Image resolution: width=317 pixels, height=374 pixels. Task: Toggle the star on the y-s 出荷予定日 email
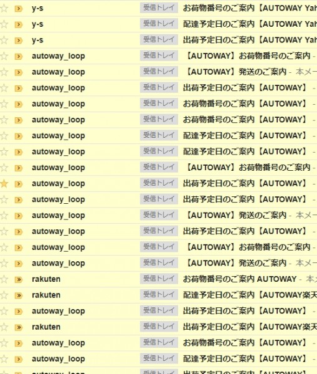click(x=4, y=41)
